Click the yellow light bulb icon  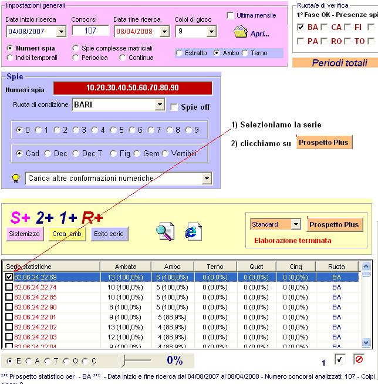pyautogui.click(x=16, y=178)
